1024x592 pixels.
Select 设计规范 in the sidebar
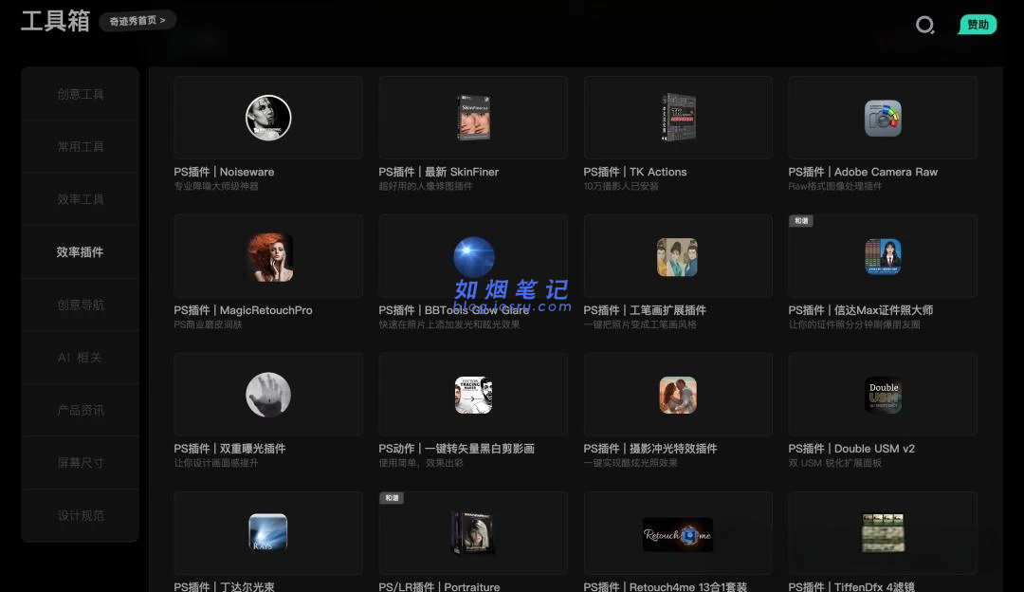[81, 515]
